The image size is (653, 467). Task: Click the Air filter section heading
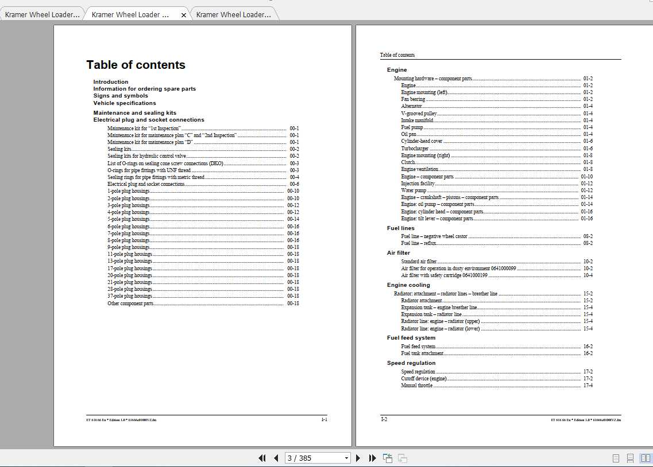click(399, 253)
